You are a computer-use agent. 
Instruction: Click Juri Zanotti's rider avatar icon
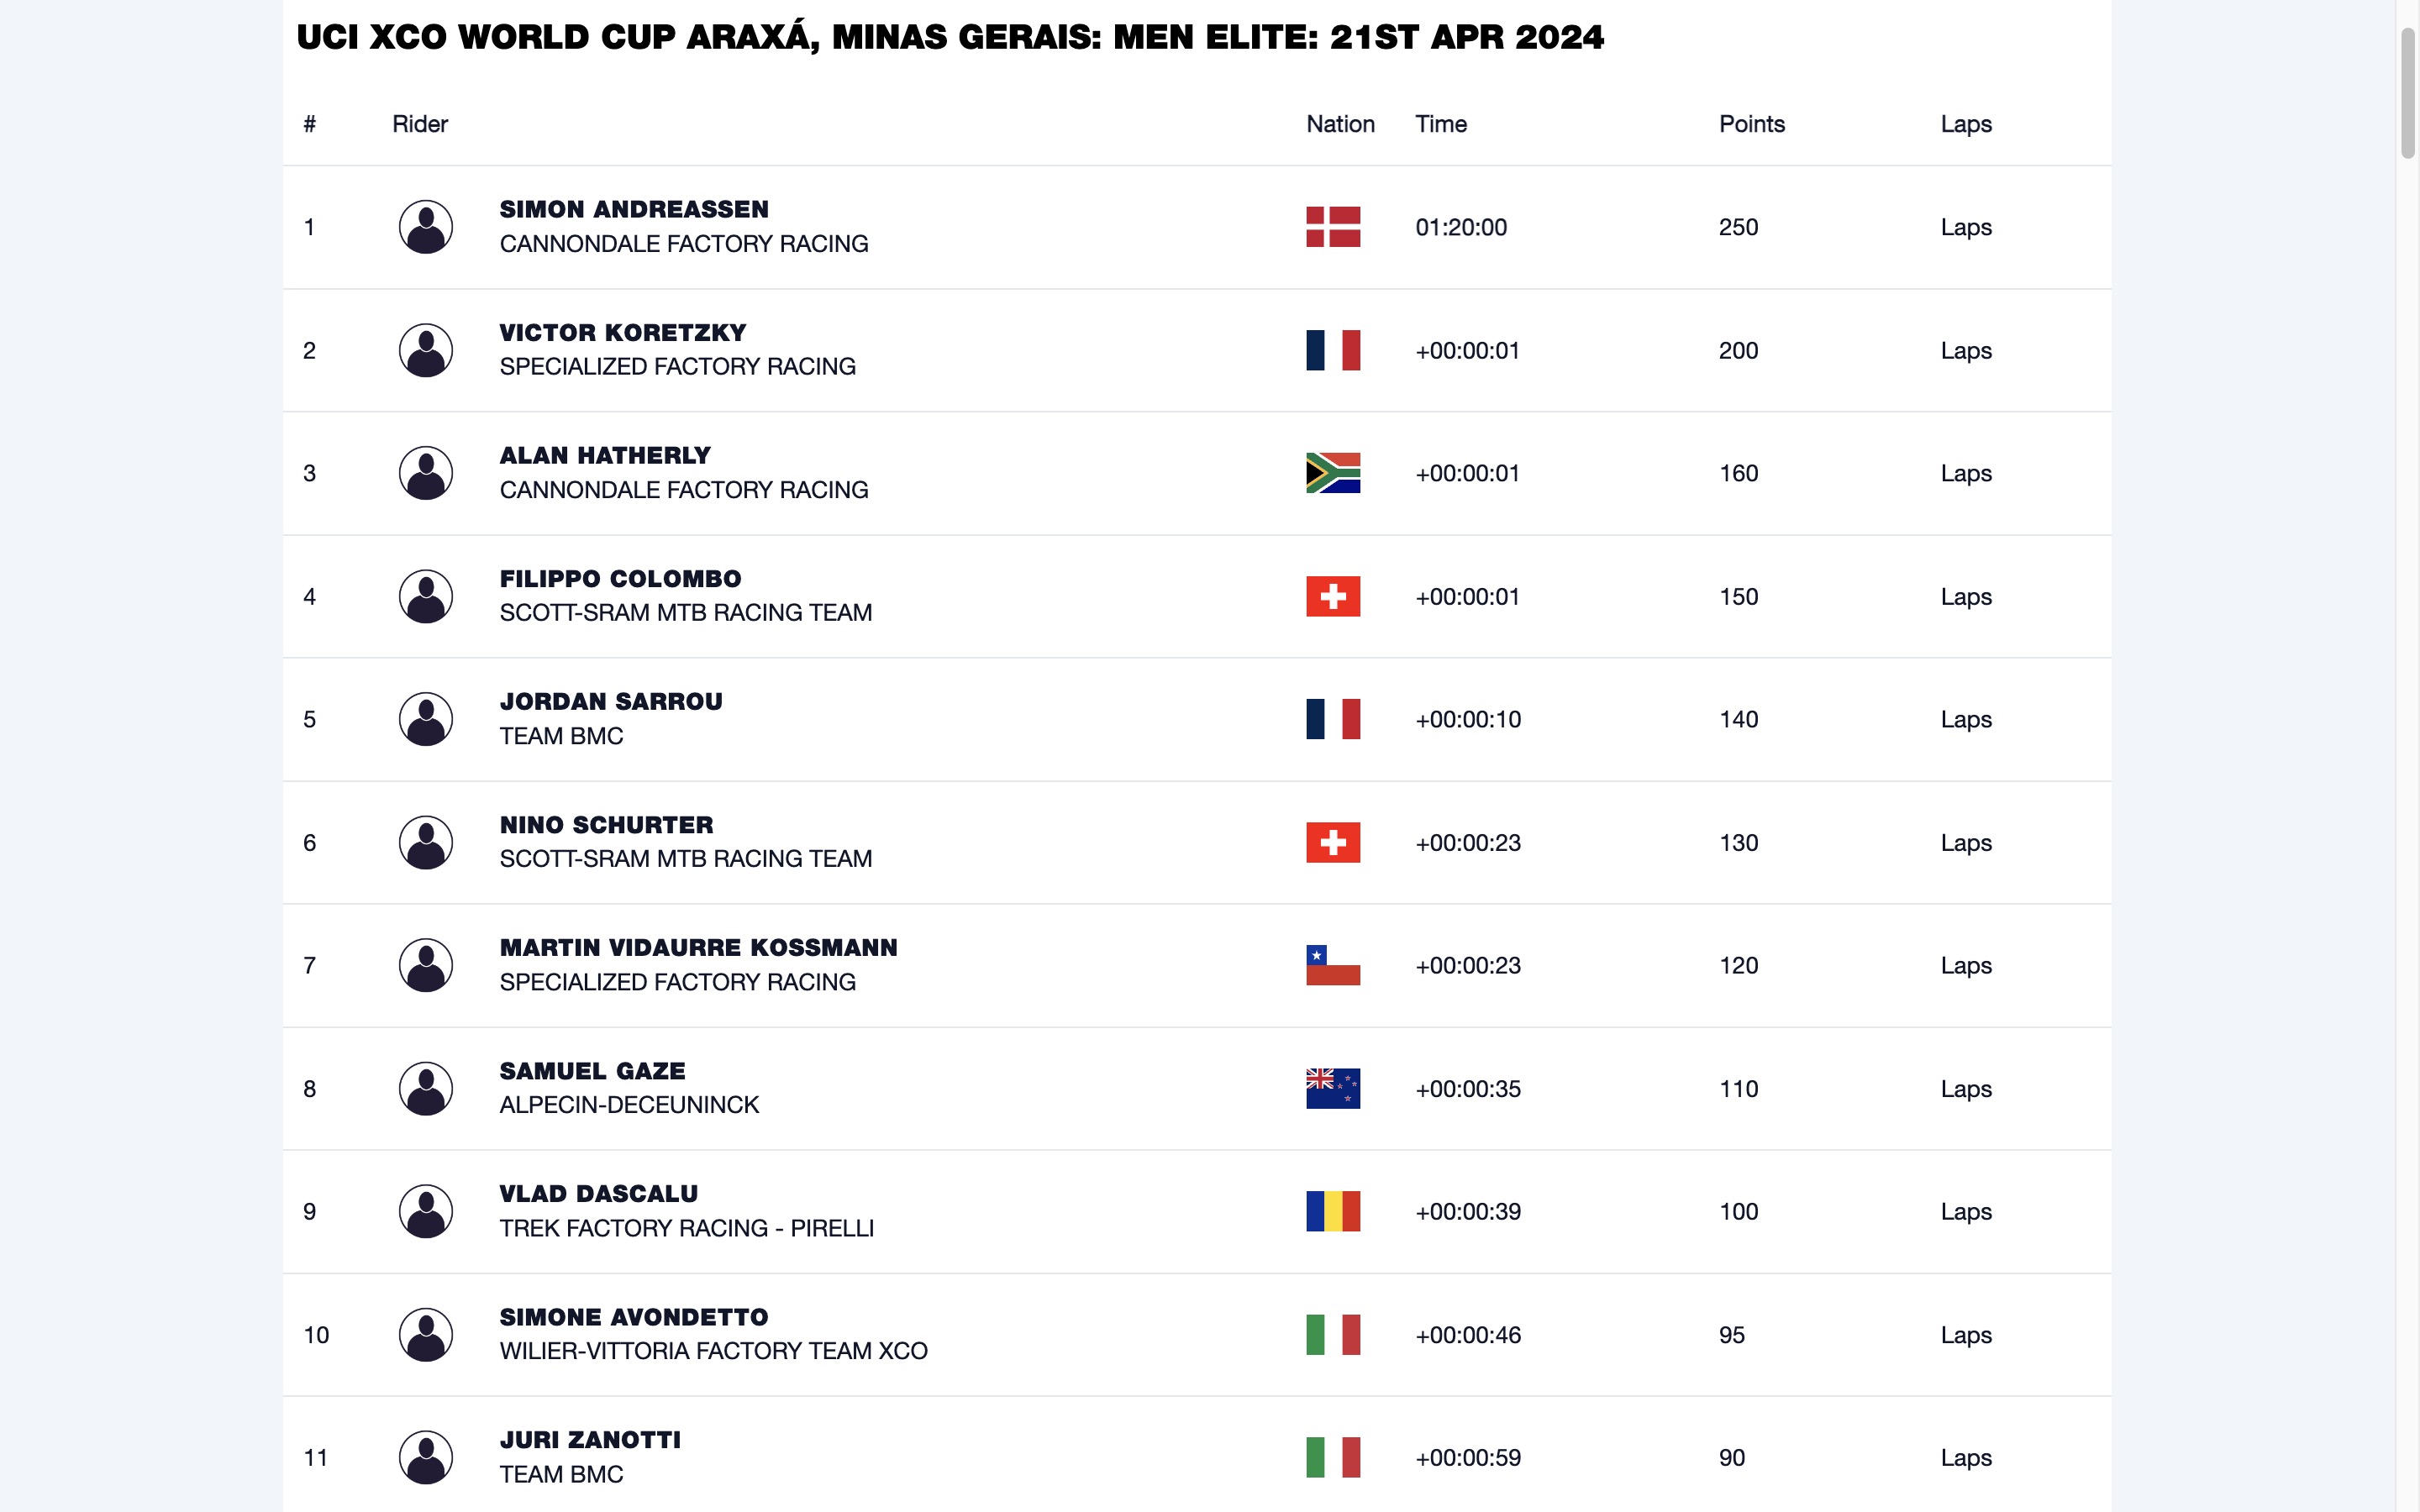(425, 1457)
